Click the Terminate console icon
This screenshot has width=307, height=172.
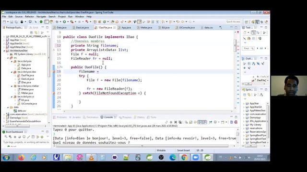(171, 122)
